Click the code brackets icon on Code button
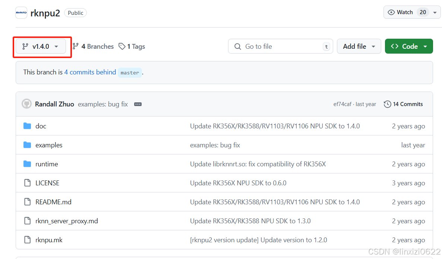Viewport: 442px width, 259px height. (395, 46)
